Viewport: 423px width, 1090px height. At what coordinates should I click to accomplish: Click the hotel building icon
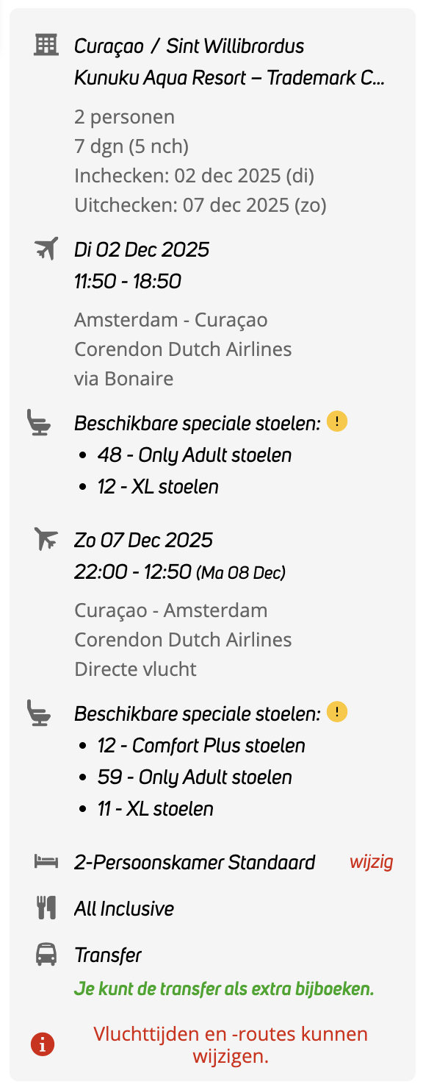point(47,44)
